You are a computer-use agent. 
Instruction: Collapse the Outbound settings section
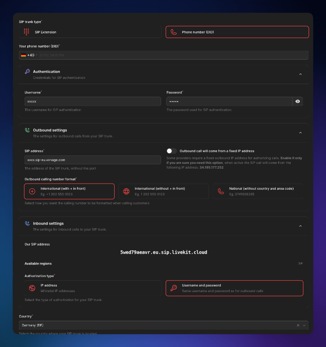(300, 133)
